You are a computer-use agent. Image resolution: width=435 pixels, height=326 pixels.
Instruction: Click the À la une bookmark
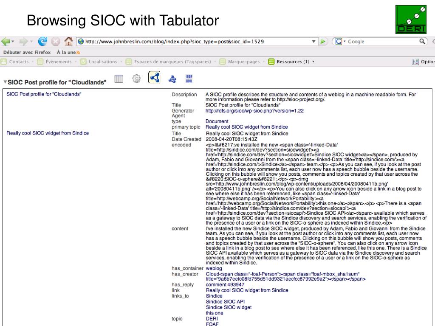[66, 52]
